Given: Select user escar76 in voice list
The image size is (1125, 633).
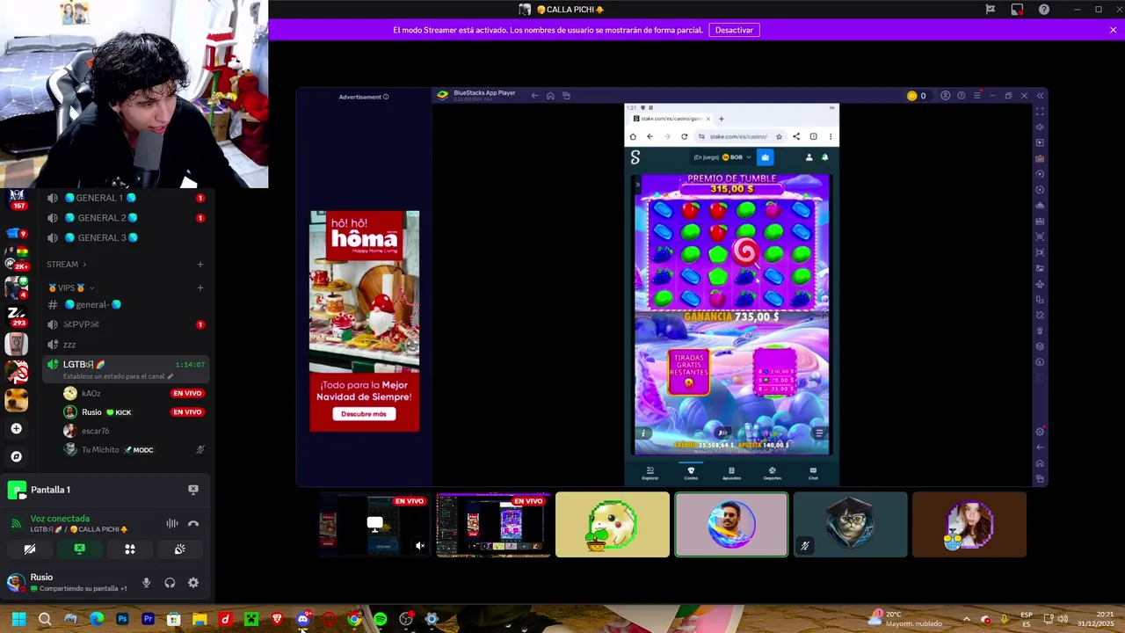Looking at the screenshot, I should click(x=95, y=431).
